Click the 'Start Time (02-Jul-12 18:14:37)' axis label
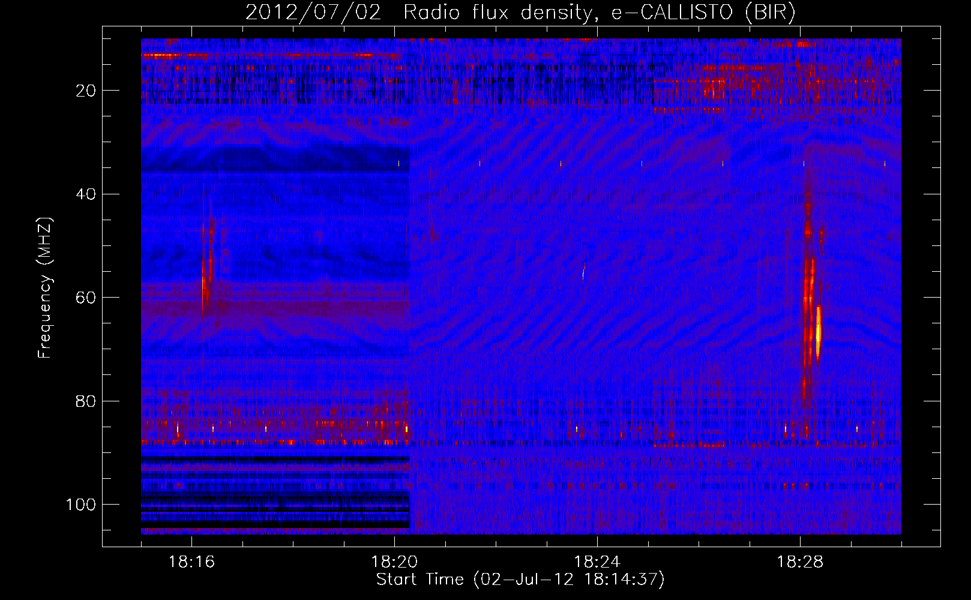The image size is (971, 600). point(520,580)
